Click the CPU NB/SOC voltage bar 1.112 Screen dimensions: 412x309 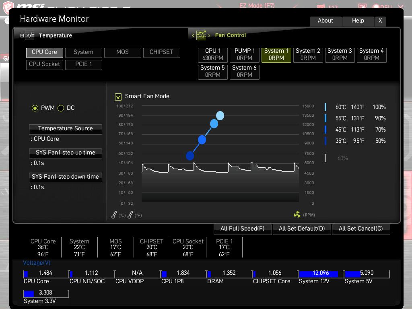point(91,274)
